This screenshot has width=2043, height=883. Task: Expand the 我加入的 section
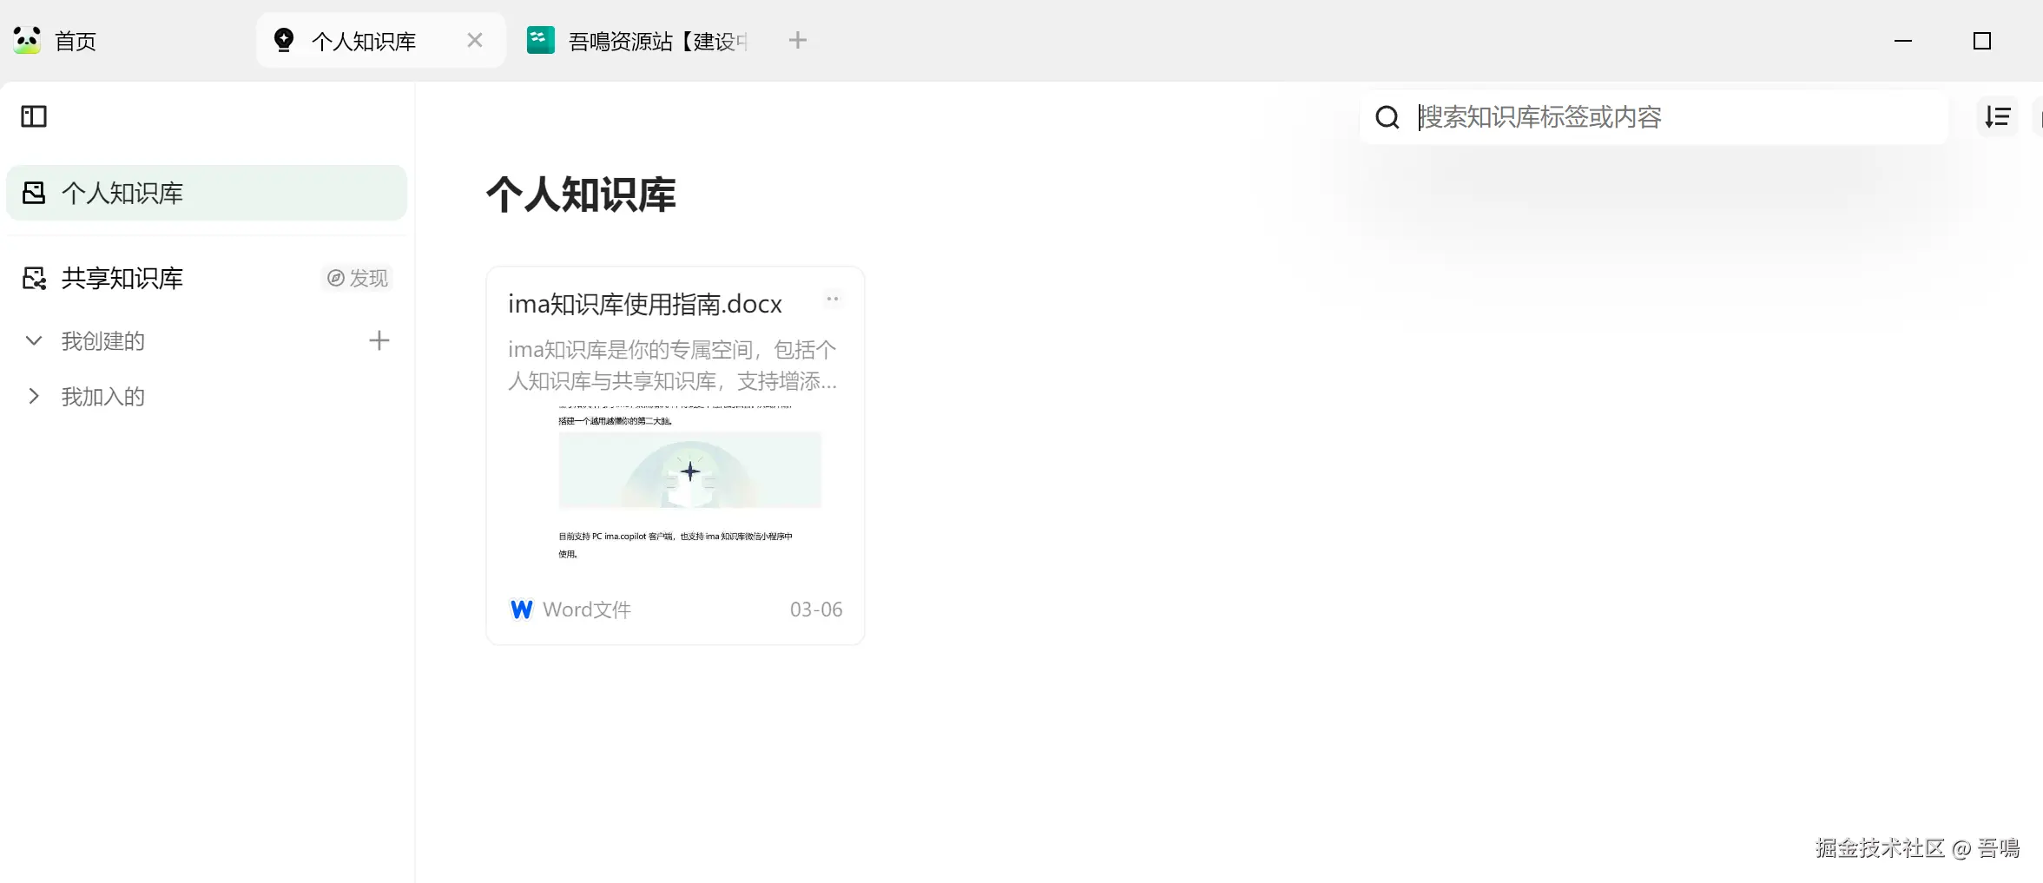click(34, 396)
